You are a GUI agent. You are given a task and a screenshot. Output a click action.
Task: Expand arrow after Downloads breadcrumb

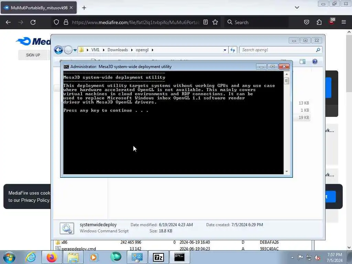click(x=132, y=50)
